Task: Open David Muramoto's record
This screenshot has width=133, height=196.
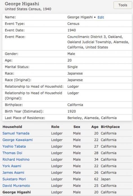Action: (16, 186)
